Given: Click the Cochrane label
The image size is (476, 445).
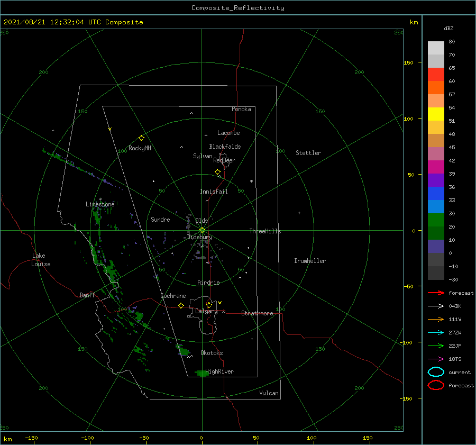Looking at the screenshot, I should click(x=173, y=296).
